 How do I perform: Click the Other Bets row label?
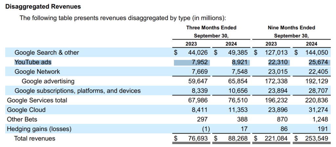(x=22, y=119)
